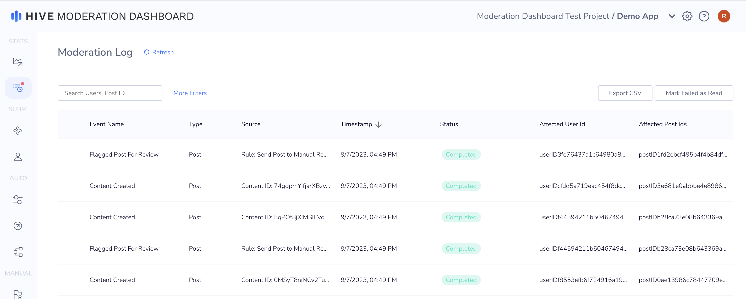Image resolution: width=746 pixels, height=299 pixels.
Task: Expand the project selector dropdown chevron
Action: [672, 16]
